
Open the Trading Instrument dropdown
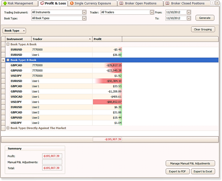click(x=84, y=12)
